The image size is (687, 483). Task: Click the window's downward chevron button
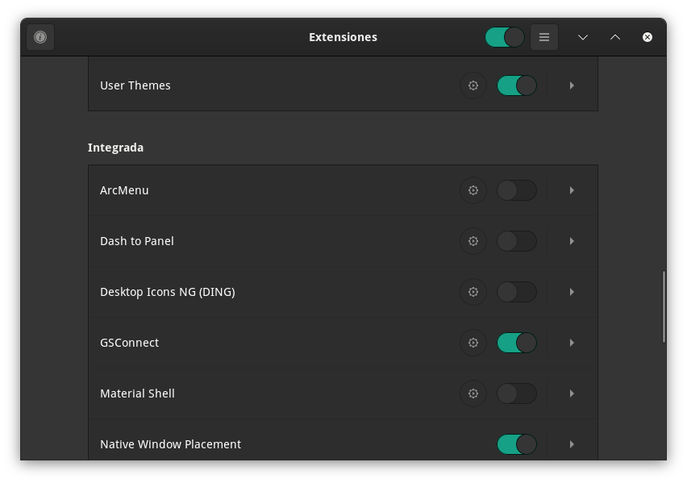coord(583,37)
